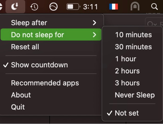Click the battery status icon
Viewport: 163px width, 124px height.
tap(73, 7)
